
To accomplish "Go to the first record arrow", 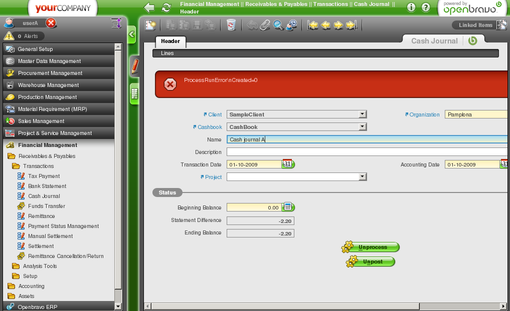I will click(x=313, y=25).
